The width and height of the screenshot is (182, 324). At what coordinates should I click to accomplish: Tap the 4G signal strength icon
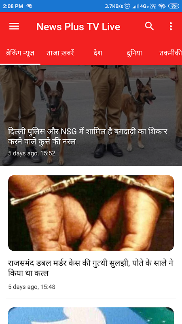point(140,6)
